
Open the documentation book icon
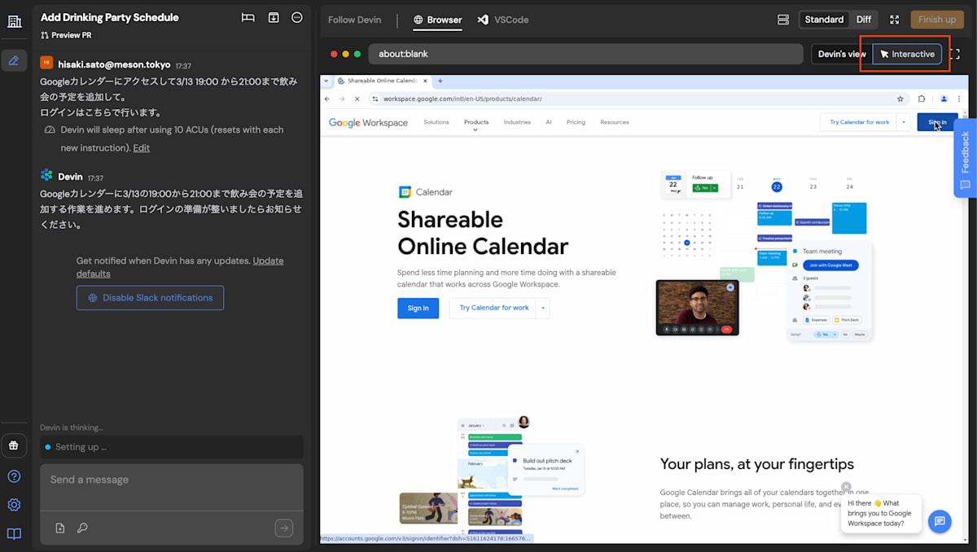tap(14, 534)
